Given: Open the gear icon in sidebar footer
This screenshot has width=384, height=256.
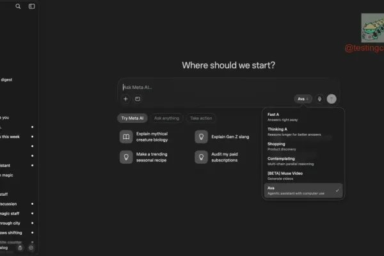Looking at the screenshot, I should tap(31, 248).
